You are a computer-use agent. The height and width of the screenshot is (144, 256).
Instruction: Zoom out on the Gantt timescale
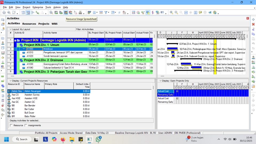(176, 13)
